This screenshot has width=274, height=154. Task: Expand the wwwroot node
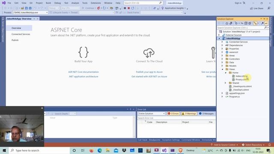[222, 52]
